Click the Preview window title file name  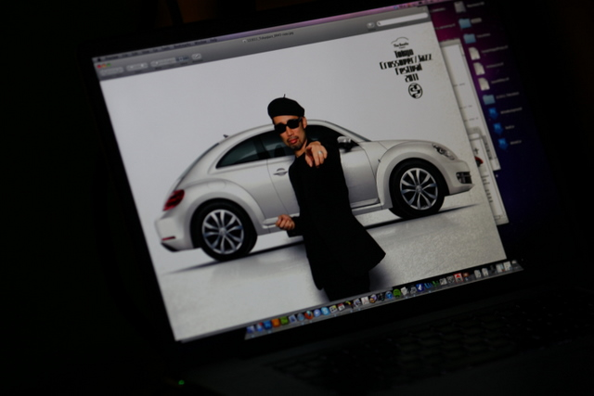tap(269, 37)
